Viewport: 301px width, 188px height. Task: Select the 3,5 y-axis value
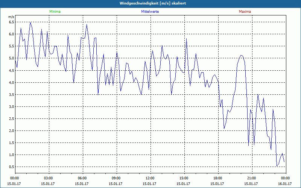[12, 95]
